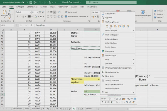Switch to the Formeln ribbon tab

tap(44, 7)
